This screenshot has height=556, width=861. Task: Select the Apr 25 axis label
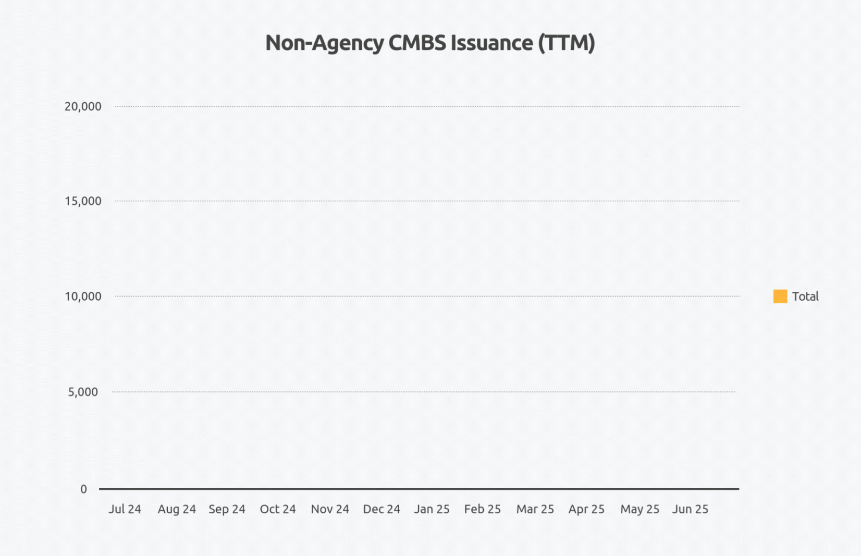point(586,509)
